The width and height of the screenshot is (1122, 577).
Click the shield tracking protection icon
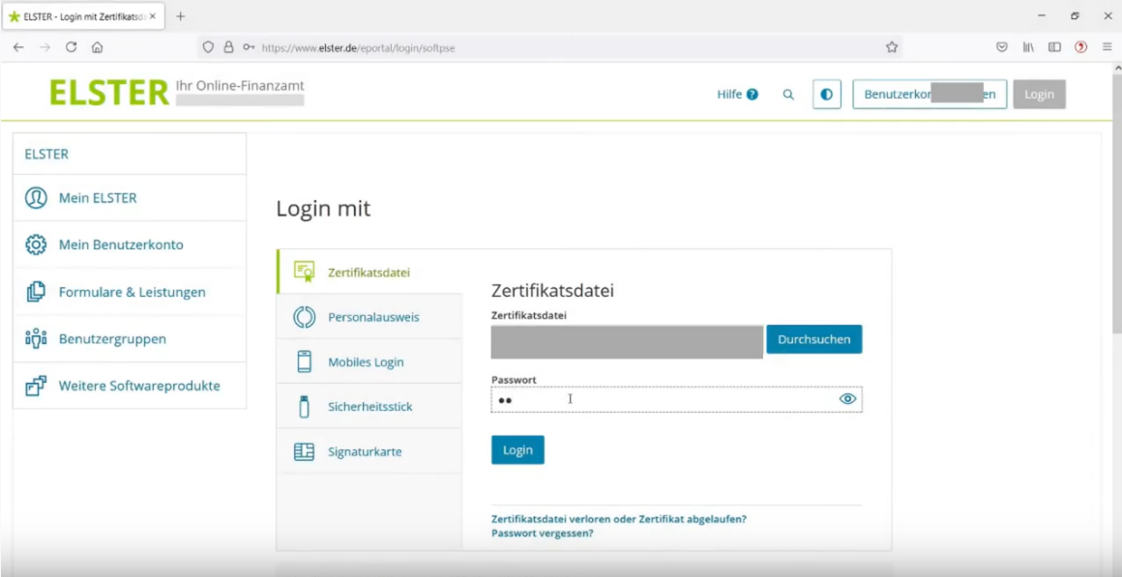coord(208,47)
